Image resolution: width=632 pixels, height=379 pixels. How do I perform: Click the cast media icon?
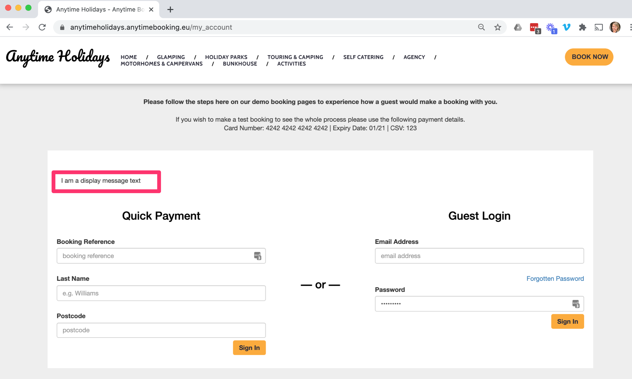tap(598, 27)
